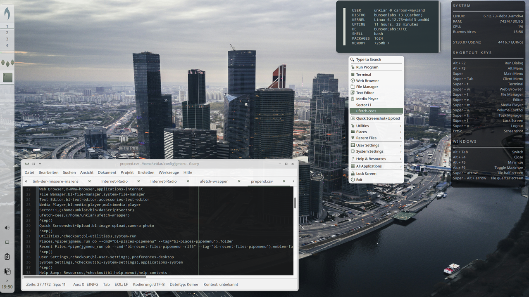Viewport: 529px width, 297px height.
Task: Expand the All Applications submenu arrow
Action: tap(401, 166)
